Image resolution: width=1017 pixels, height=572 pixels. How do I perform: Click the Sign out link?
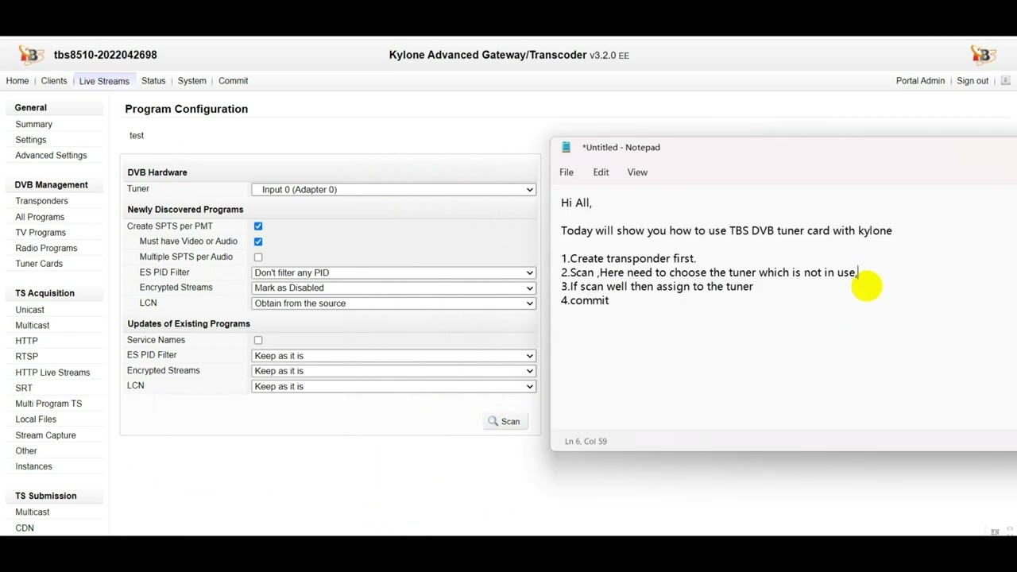[x=973, y=81]
